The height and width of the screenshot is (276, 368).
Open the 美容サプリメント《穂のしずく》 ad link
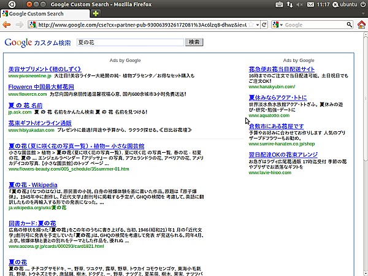click(45, 69)
